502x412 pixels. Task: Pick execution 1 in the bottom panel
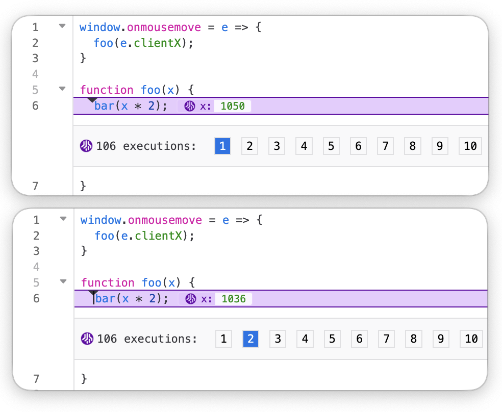[223, 339]
